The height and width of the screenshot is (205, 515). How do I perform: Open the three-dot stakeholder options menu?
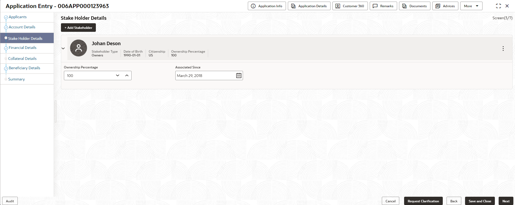click(x=503, y=48)
